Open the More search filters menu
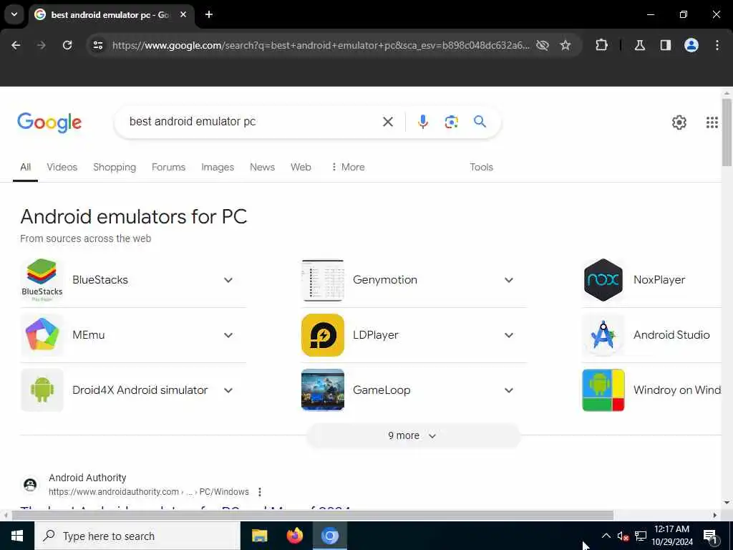This screenshot has width=733, height=550. [x=348, y=167]
